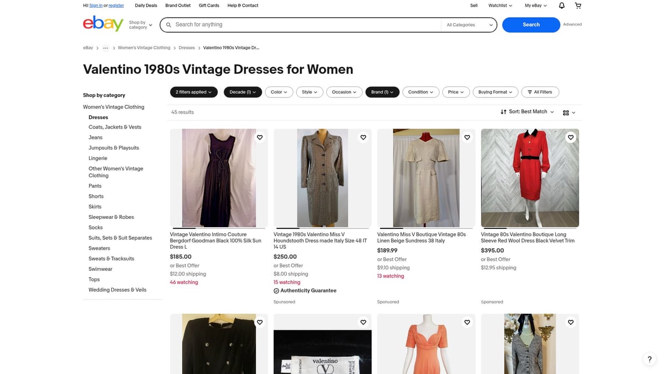Open Daily Deals
The height and width of the screenshot is (374, 665).
(x=146, y=6)
